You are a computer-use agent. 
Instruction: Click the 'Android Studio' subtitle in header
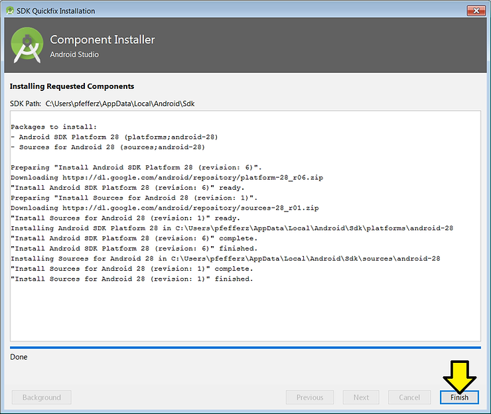click(74, 54)
